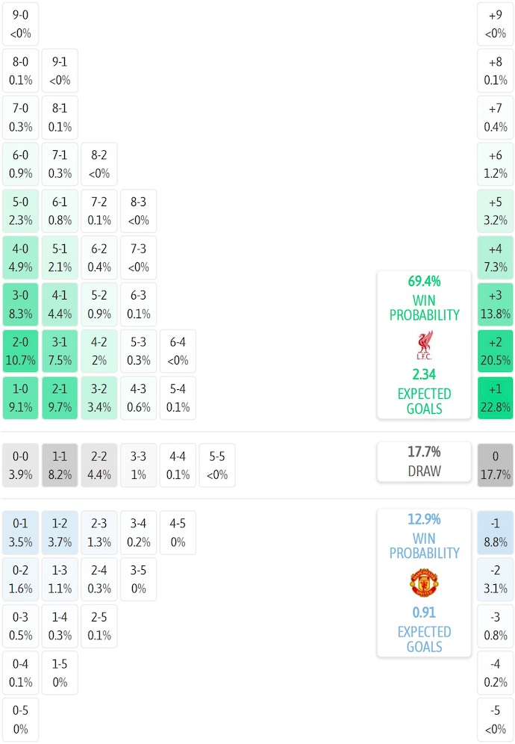
Task: Click the +9 goal margin cell
Action: click(496, 24)
